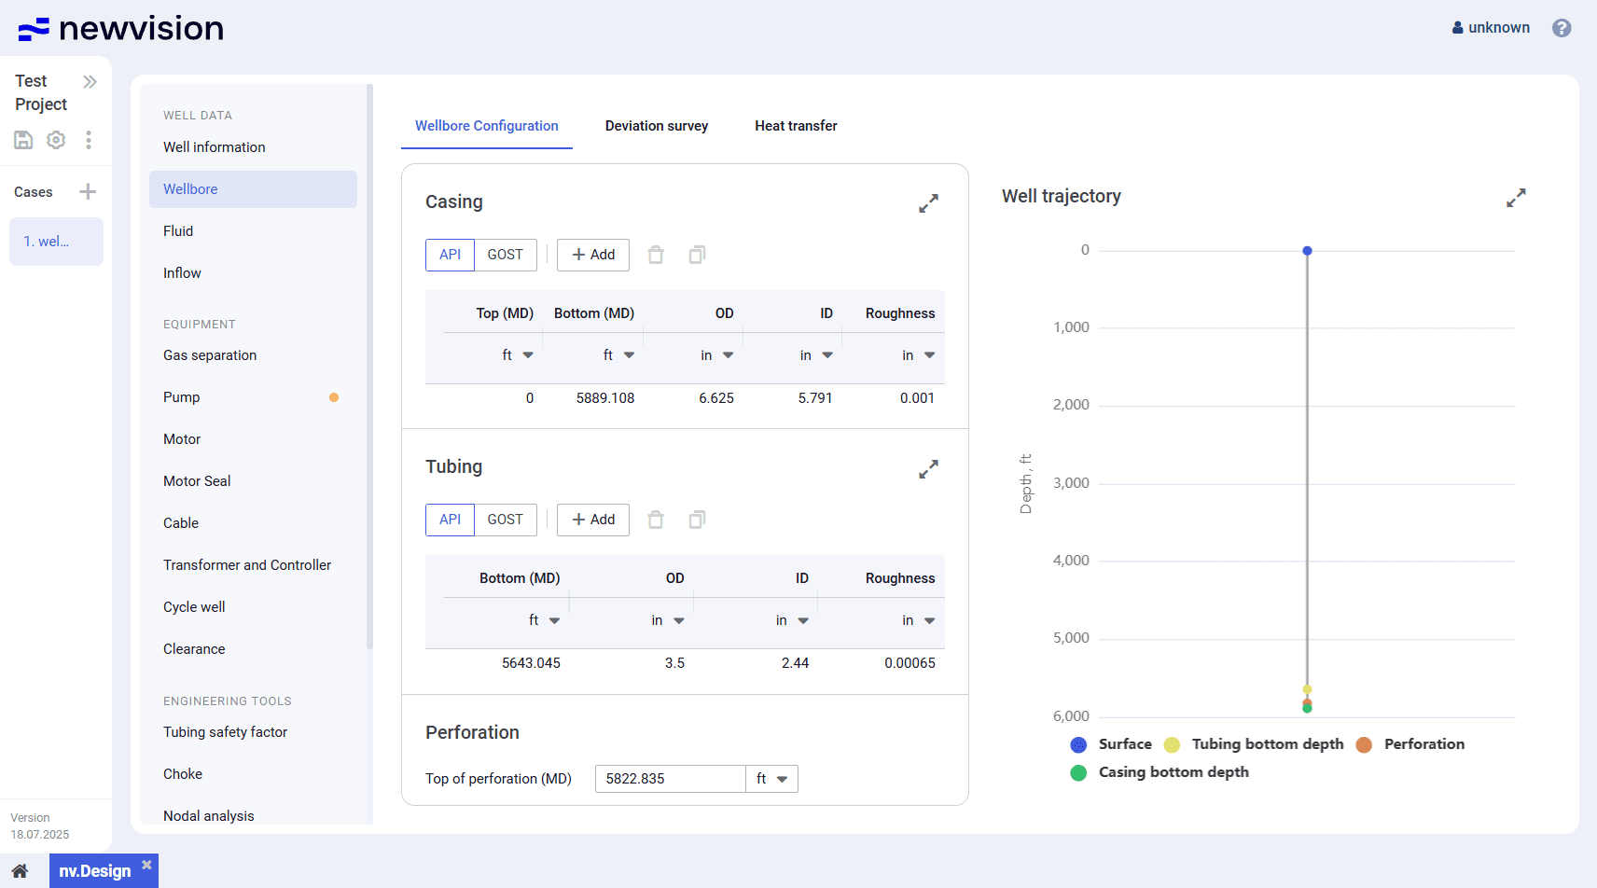Collapse the project sidebar panel
1597x888 pixels.
90,82
